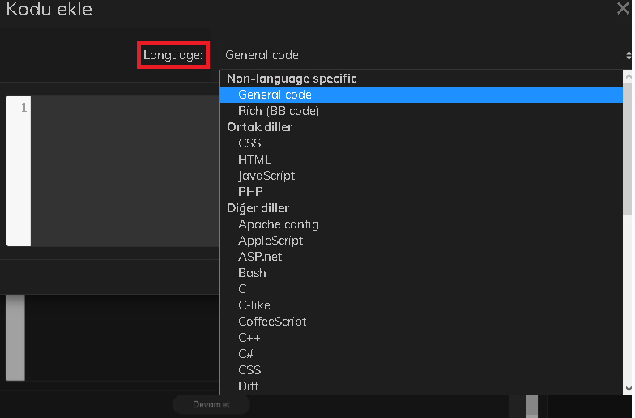Select PHP language option
This screenshot has width=635, height=418.
[250, 192]
